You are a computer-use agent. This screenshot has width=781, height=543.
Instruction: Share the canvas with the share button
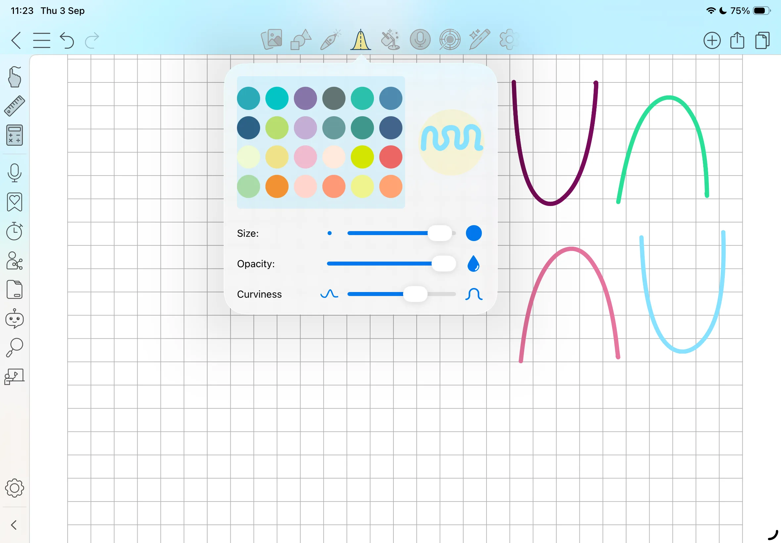click(x=737, y=40)
